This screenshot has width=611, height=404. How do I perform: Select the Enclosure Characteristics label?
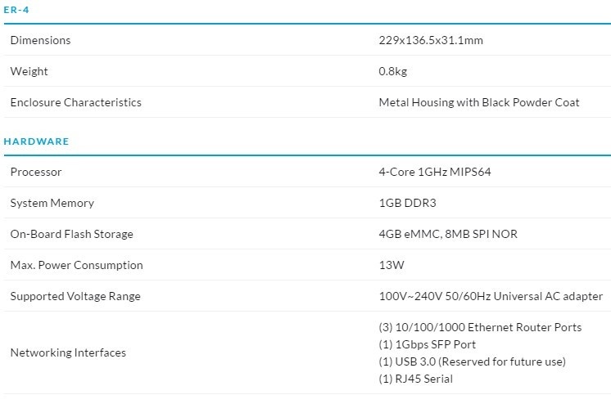coord(75,102)
